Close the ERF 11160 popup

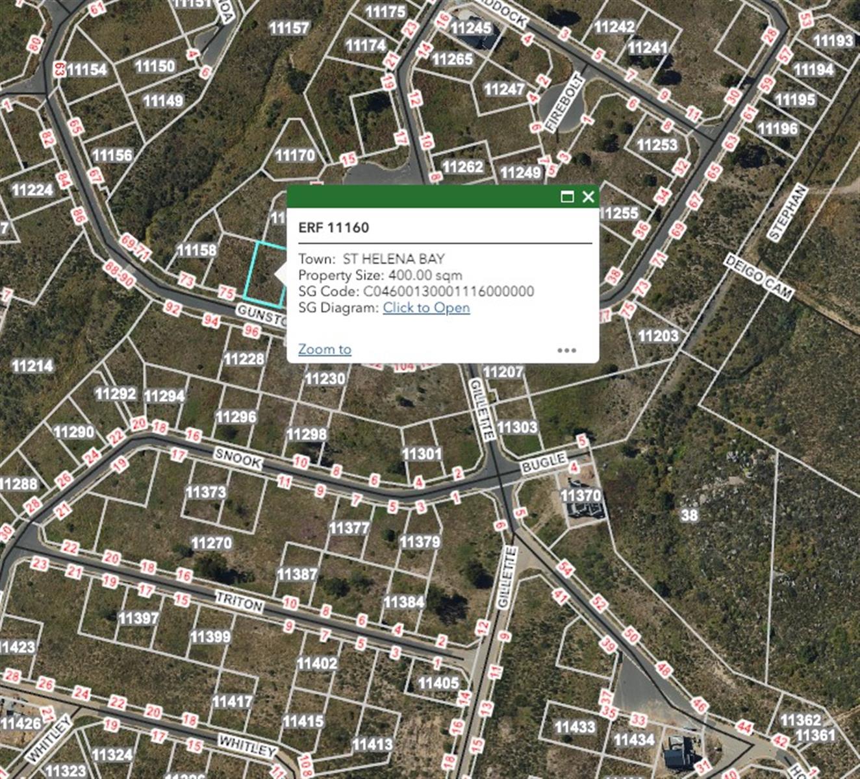(588, 197)
